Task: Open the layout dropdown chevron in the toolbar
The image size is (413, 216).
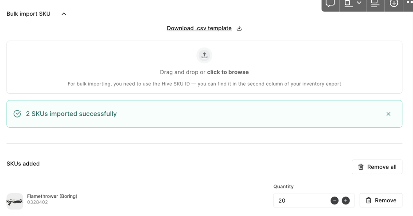Action: point(359,3)
